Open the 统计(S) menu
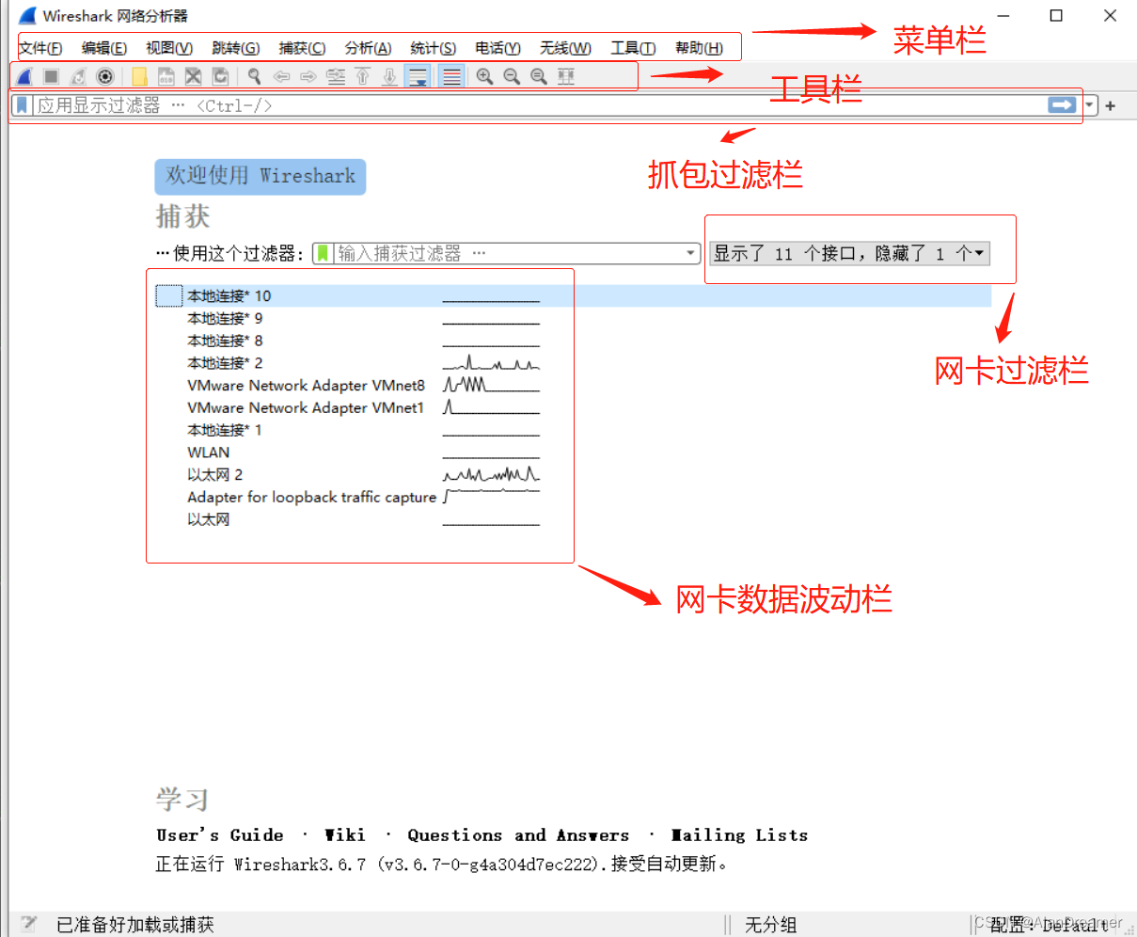1137x937 pixels. coord(434,48)
